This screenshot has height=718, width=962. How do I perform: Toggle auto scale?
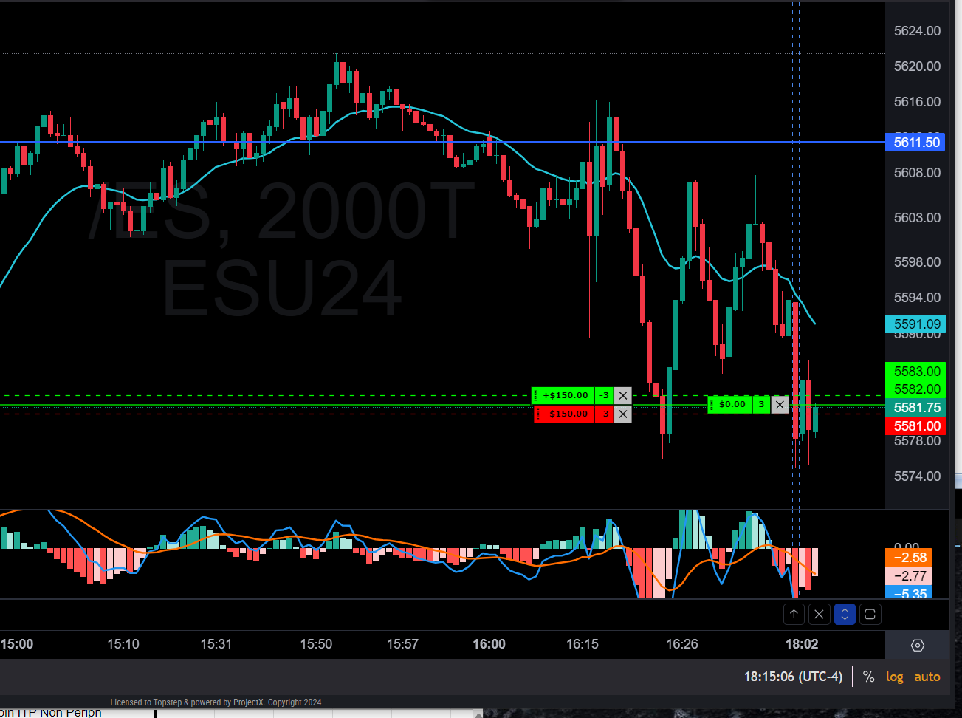click(927, 677)
